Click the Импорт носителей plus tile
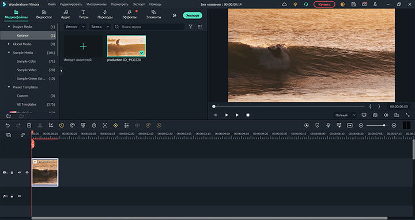The width and height of the screenshot is (415, 220). click(x=83, y=47)
